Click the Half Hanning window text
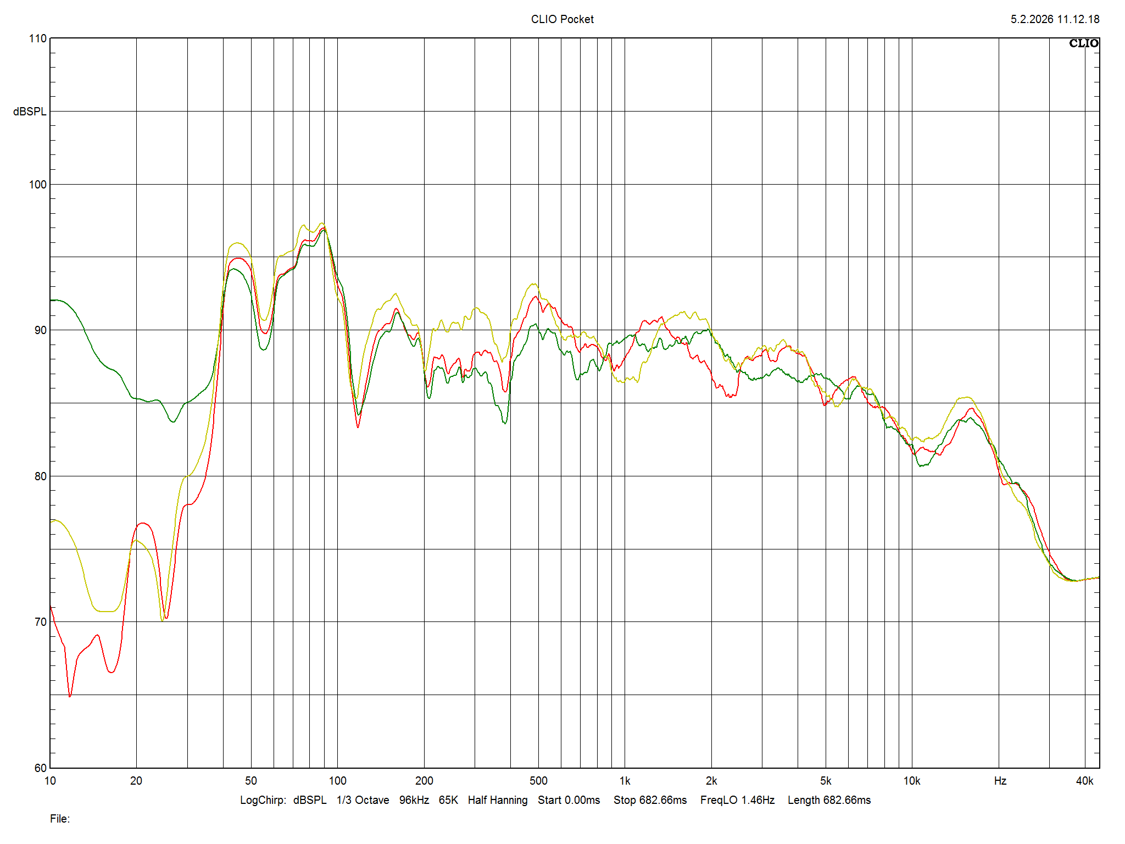The width and height of the screenshot is (1125, 844). 497,800
